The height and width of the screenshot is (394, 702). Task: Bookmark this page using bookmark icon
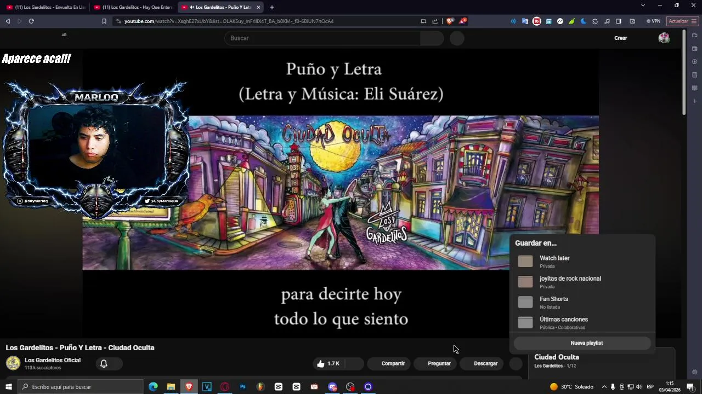[x=104, y=21]
